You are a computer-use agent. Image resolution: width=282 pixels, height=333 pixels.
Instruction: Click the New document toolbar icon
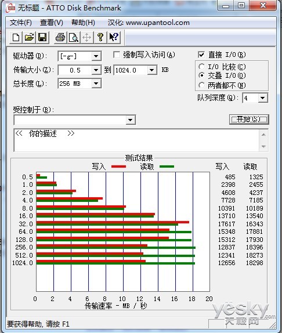pos(16,38)
